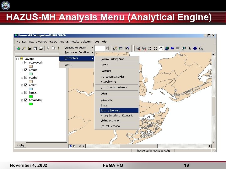The height and width of the screenshot is (169, 226).
Task: Click the ecsrwdepth tan symbol swatch
Action: 31,66
